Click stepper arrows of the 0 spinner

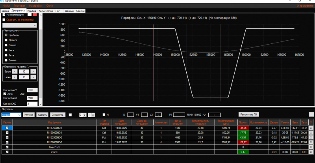tap(85, 114)
